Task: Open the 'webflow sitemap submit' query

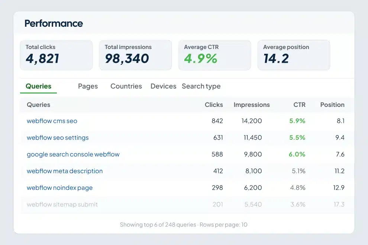Action: tap(62, 205)
